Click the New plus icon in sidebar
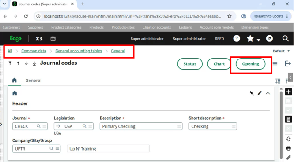 (289, 92)
